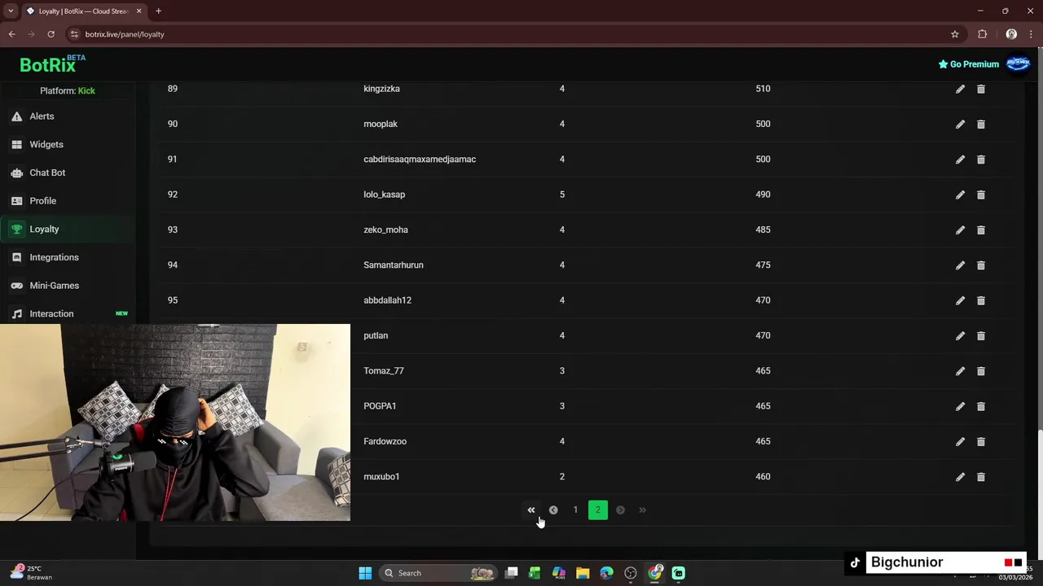The width and height of the screenshot is (1043, 586).
Task: Edit the cabdirisaaqmaxamedjaamac row
Action: tap(960, 160)
